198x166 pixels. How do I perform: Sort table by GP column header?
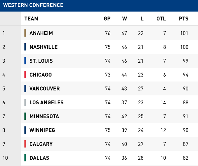coord(107,18)
